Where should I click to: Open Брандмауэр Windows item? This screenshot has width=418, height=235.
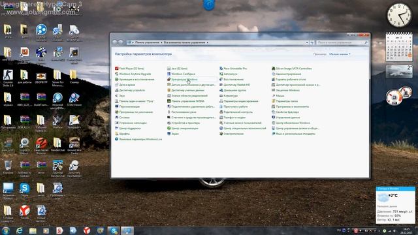coord(182,80)
